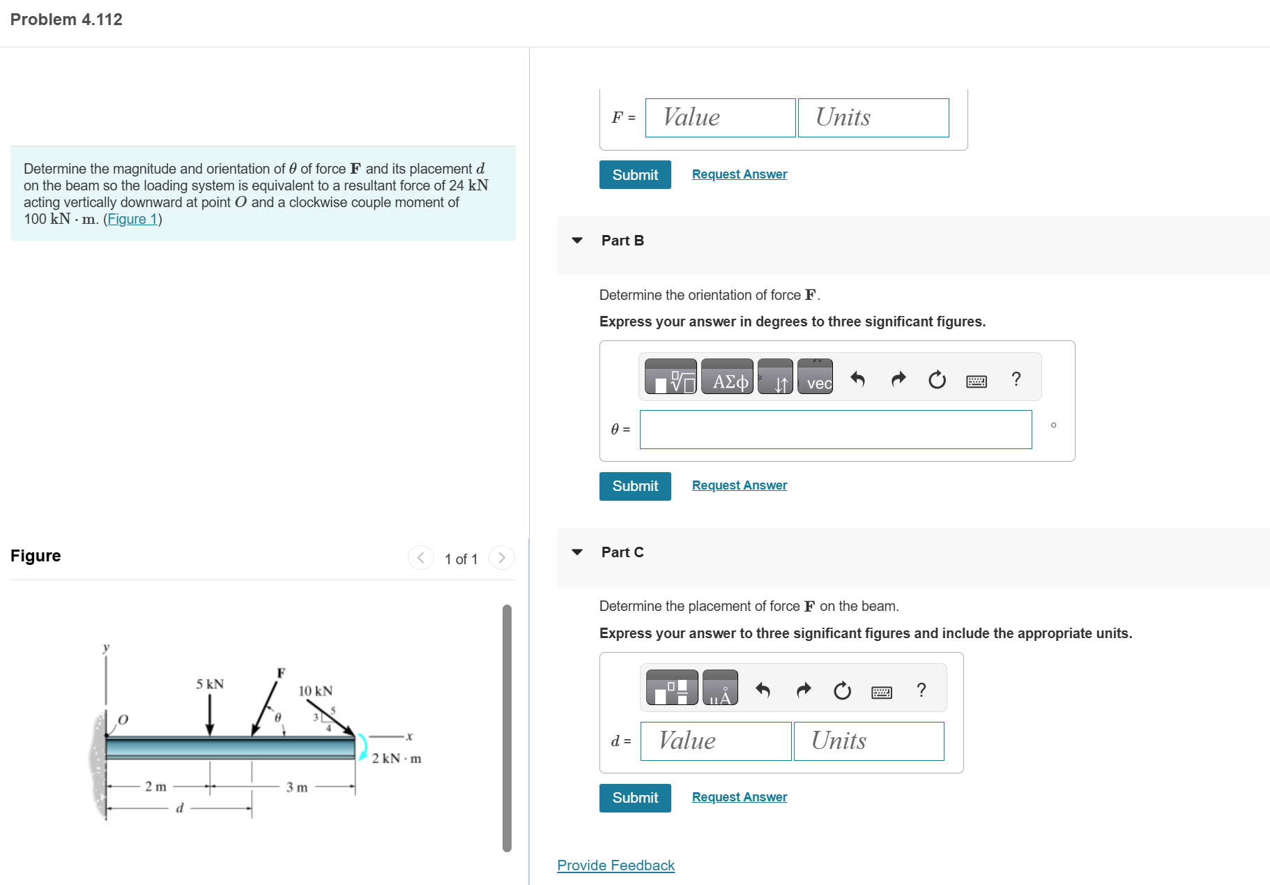Open the math templates palette in Part B
The image size is (1270, 885).
[671, 378]
